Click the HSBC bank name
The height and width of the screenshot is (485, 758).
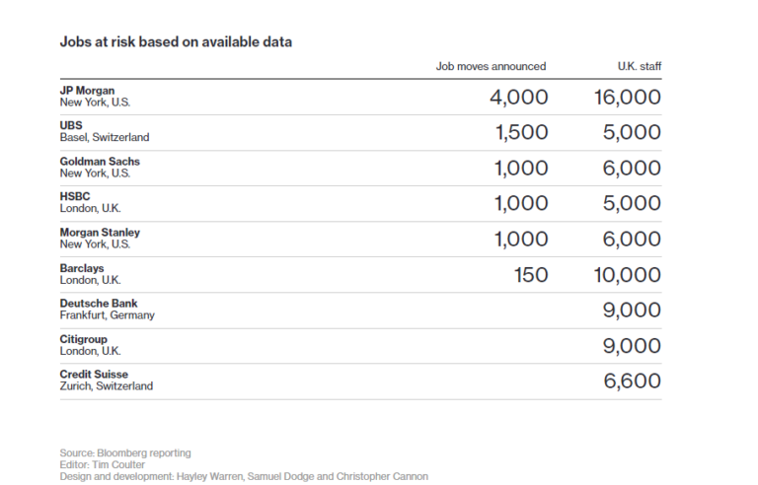tap(75, 197)
